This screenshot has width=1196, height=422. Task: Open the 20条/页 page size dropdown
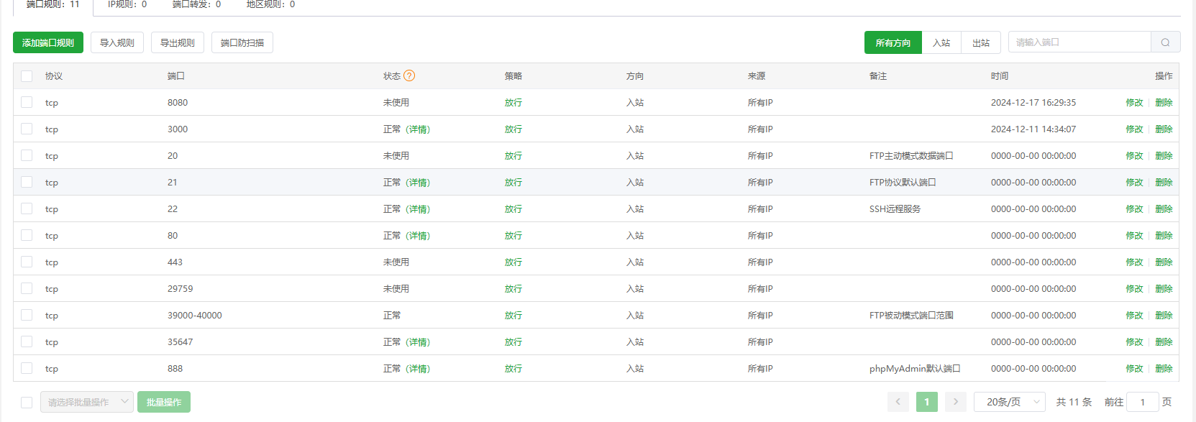coord(1010,402)
